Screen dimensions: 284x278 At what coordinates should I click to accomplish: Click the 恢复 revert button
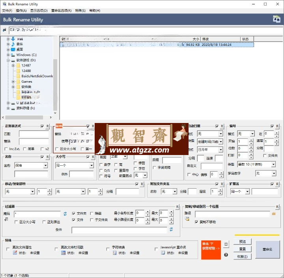coord(242,257)
